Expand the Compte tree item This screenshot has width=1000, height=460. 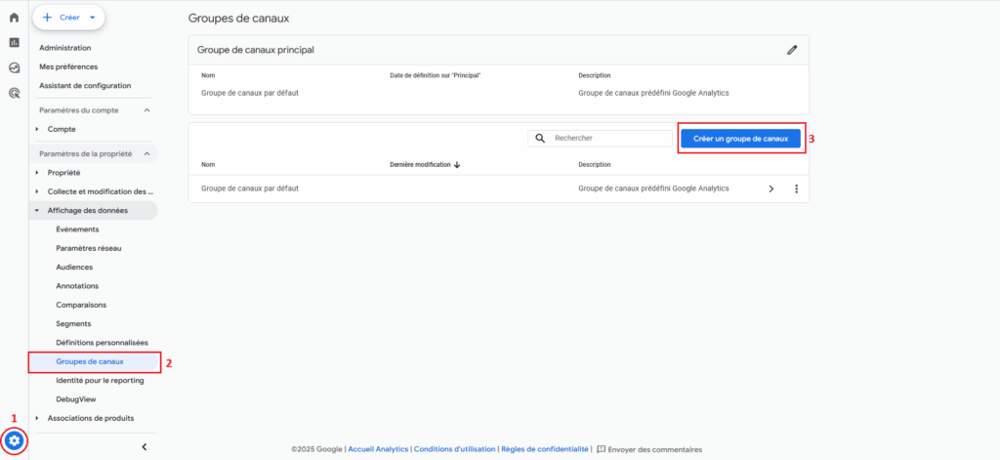pos(38,129)
